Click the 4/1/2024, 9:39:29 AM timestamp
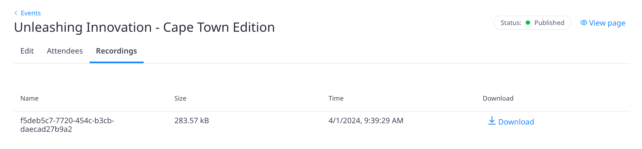This screenshot has height=149, width=642. pyautogui.click(x=366, y=120)
